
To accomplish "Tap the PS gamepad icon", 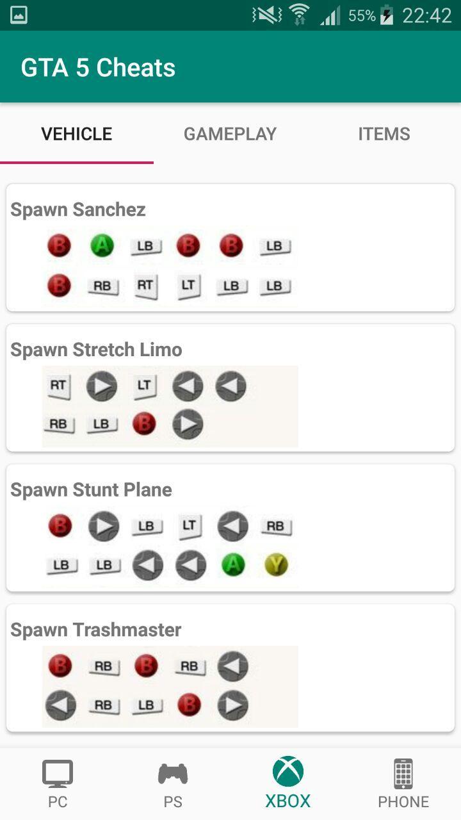I will tap(173, 774).
